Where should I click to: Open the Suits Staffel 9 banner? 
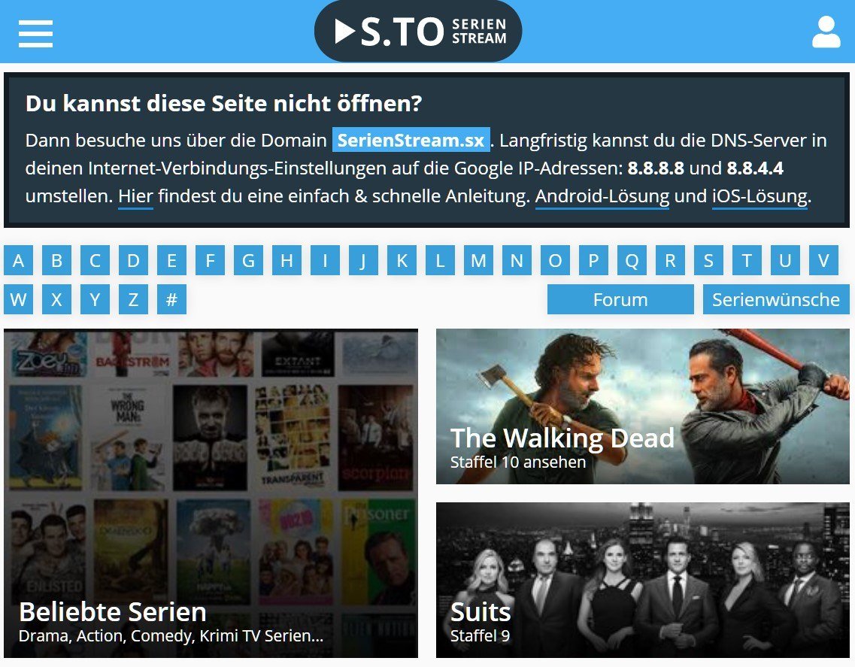(x=643, y=580)
